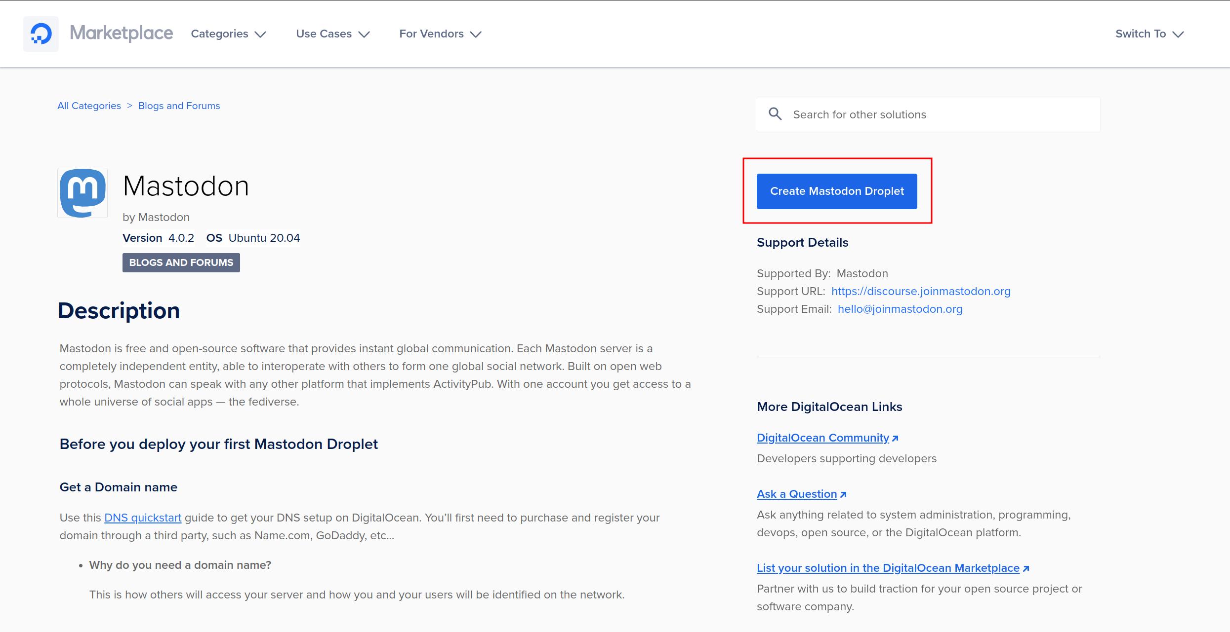Open the Categories dropdown menu
Viewport: 1230px width, 632px height.
coord(229,34)
